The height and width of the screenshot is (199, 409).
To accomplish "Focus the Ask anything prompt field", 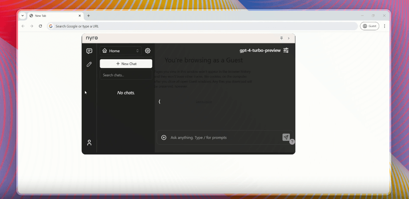I will (x=223, y=138).
